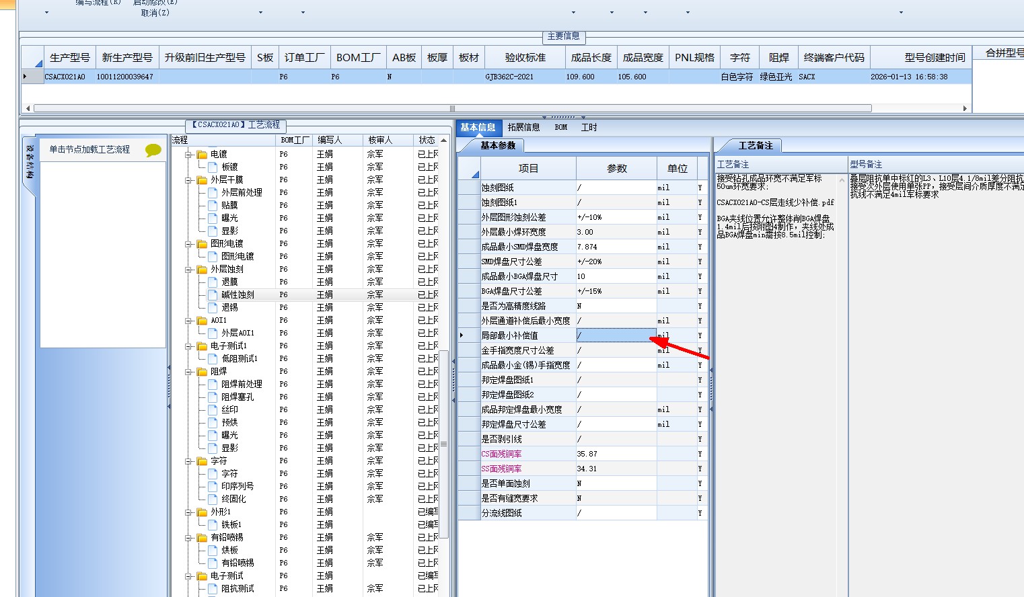Collapse the AOI1 tree node
The image size is (1024, 597).
189,321
